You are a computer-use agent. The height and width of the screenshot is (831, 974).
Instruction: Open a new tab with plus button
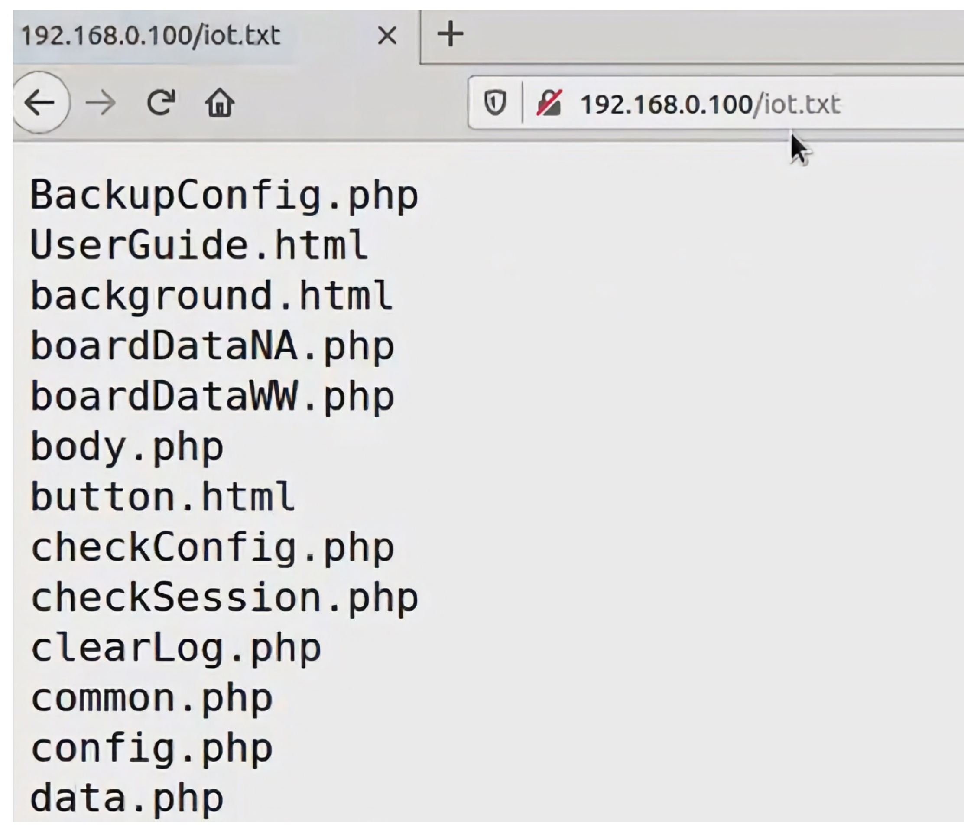click(x=450, y=34)
